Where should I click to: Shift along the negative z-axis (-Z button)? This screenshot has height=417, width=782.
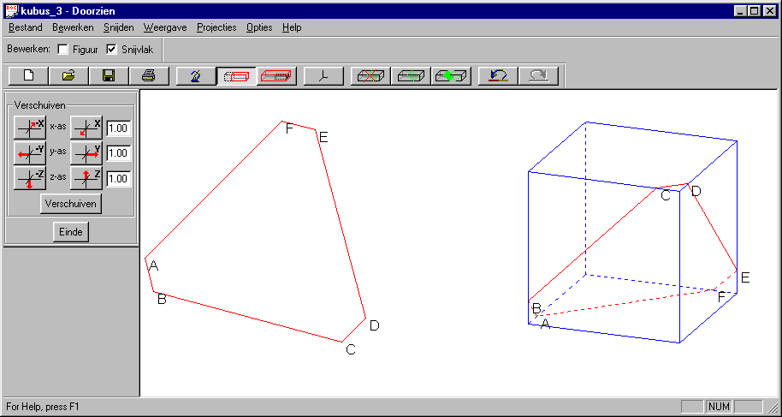tap(30, 178)
